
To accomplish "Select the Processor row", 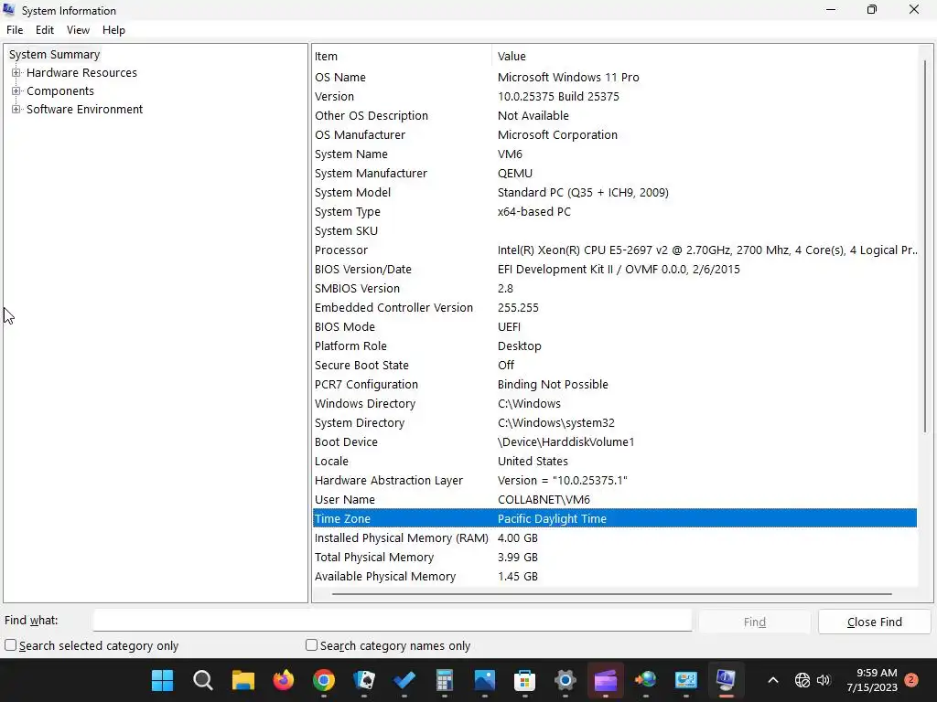I will [x=615, y=250].
